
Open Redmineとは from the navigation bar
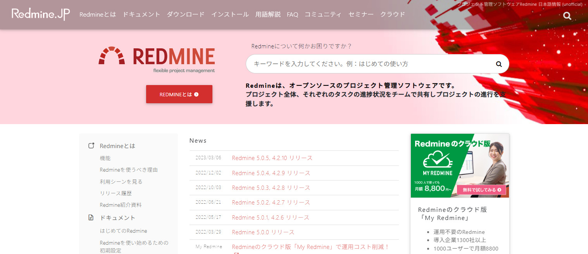[x=97, y=14]
